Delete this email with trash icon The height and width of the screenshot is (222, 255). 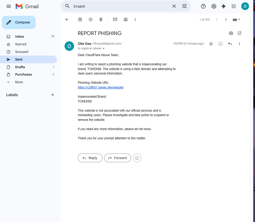pos(101,19)
